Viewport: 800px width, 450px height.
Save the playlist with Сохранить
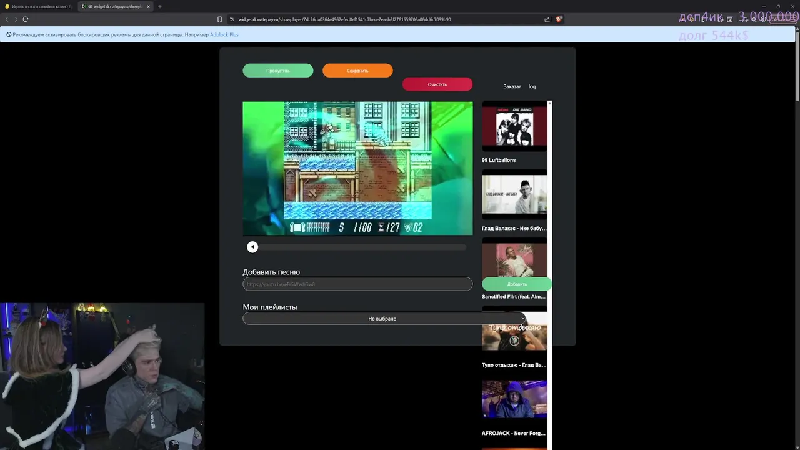point(357,71)
